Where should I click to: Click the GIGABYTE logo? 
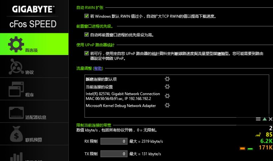coord(33,9)
